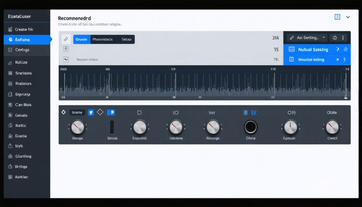Toggle the VW indicator above Rbrunge knob
The height and width of the screenshot is (207, 362).
(212, 113)
